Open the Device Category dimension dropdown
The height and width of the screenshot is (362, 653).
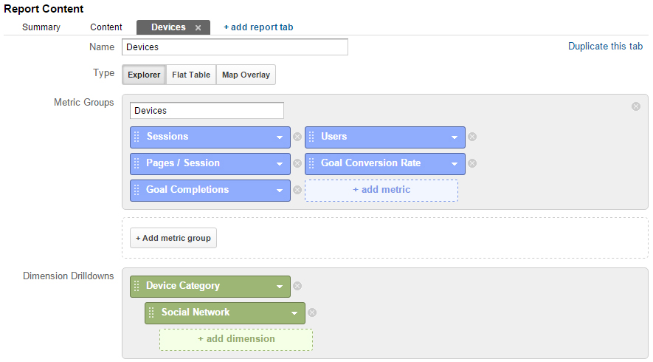click(280, 287)
